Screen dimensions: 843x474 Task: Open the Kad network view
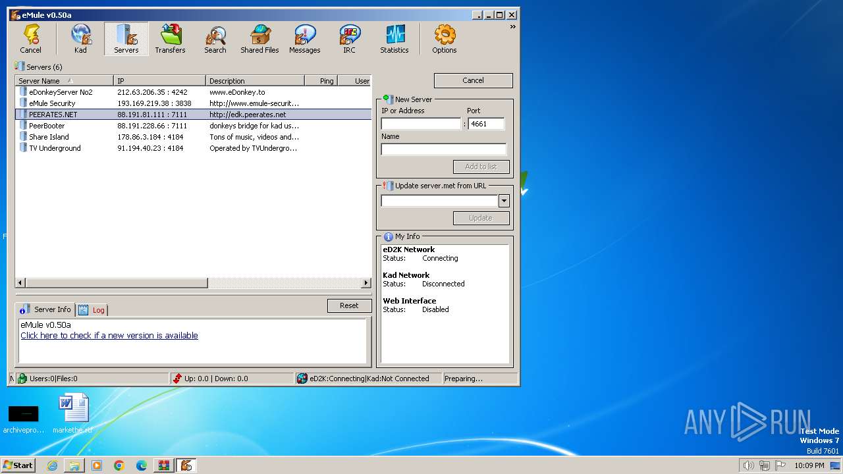click(80, 39)
